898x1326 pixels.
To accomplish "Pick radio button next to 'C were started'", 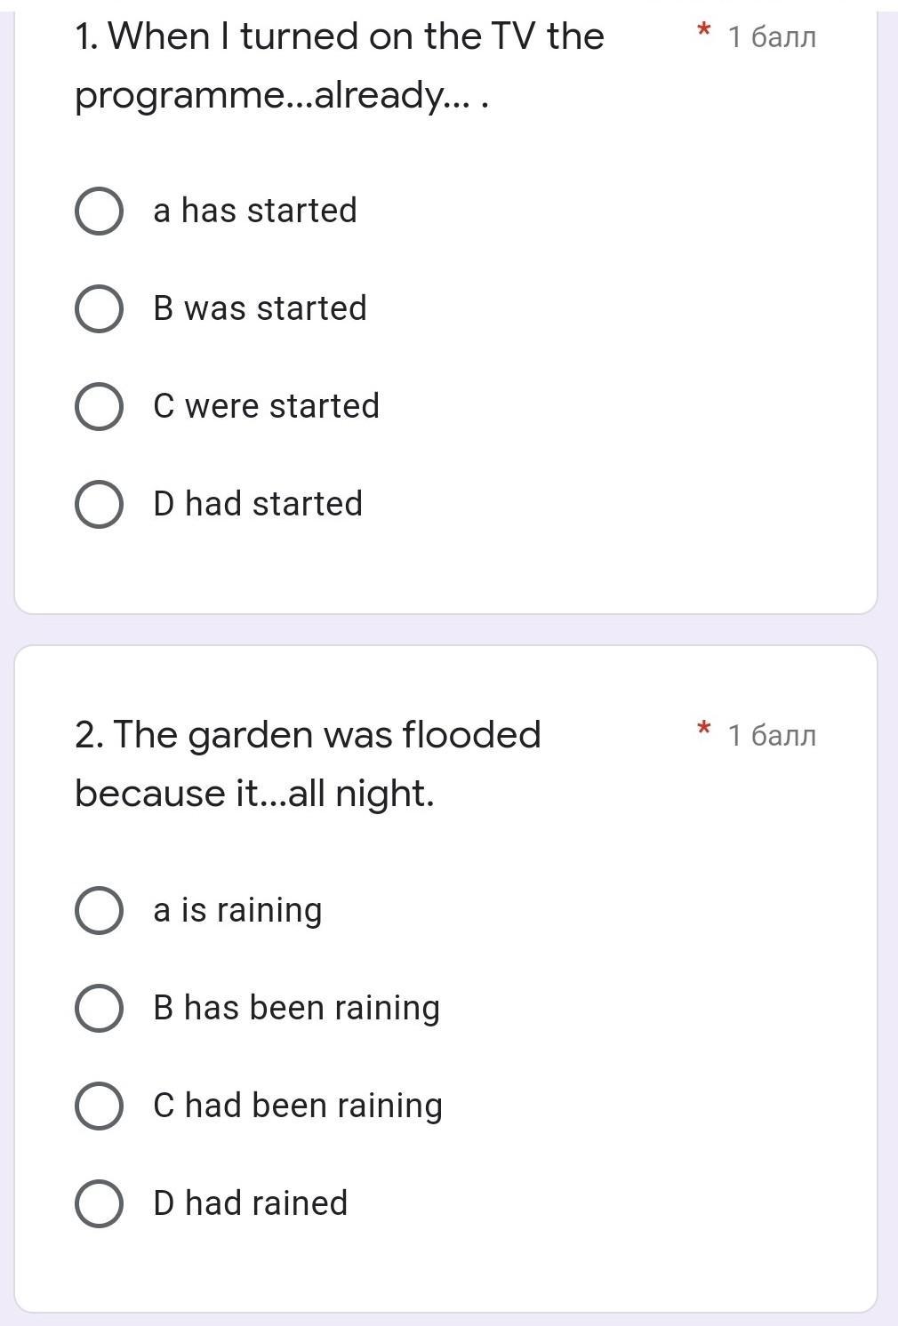I will tap(99, 407).
